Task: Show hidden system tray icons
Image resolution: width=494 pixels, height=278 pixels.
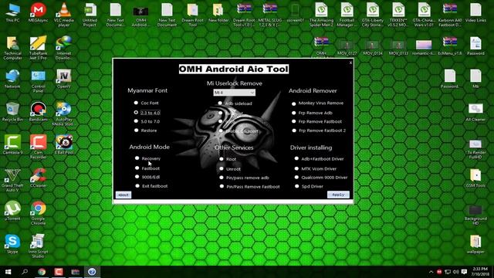Action: pyautogui.click(x=431, y=272)
